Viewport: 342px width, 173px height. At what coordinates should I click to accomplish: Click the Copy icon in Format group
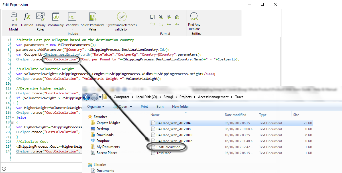point(169,17)
